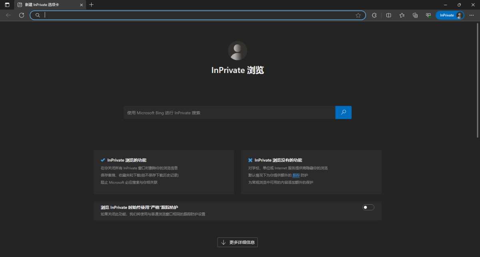
Task: Click the Split screen icon
Action: click(x=388, y=15)
